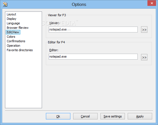Screen dimensions: 158x125
Task: Browse for a viewer program (>> button)
Action: tap(144, 30)
